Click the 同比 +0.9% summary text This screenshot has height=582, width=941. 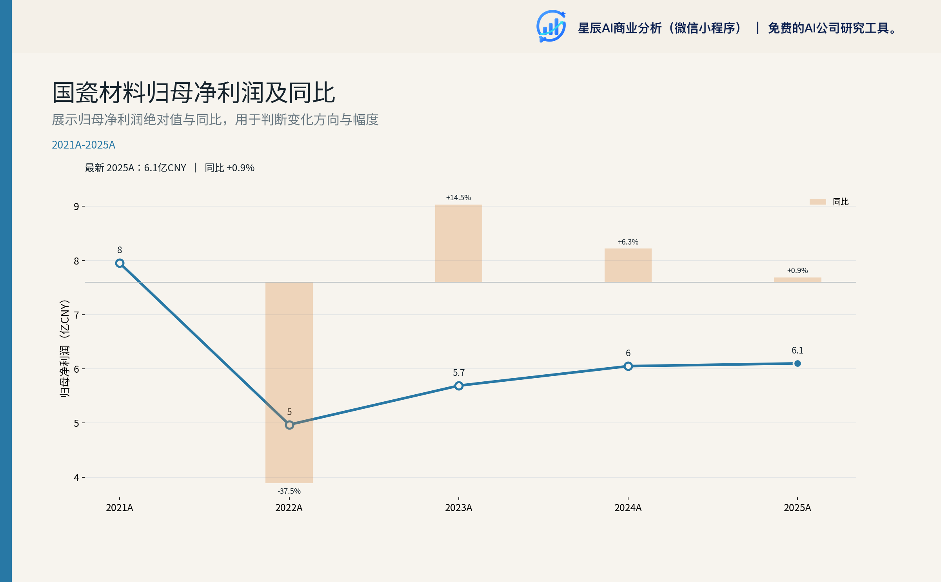pos(229,168)
